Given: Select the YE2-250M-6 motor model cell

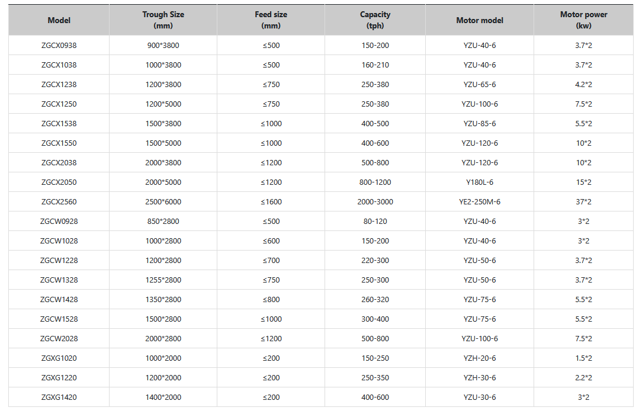Looking at the screenshot, I should pos(480,202).
